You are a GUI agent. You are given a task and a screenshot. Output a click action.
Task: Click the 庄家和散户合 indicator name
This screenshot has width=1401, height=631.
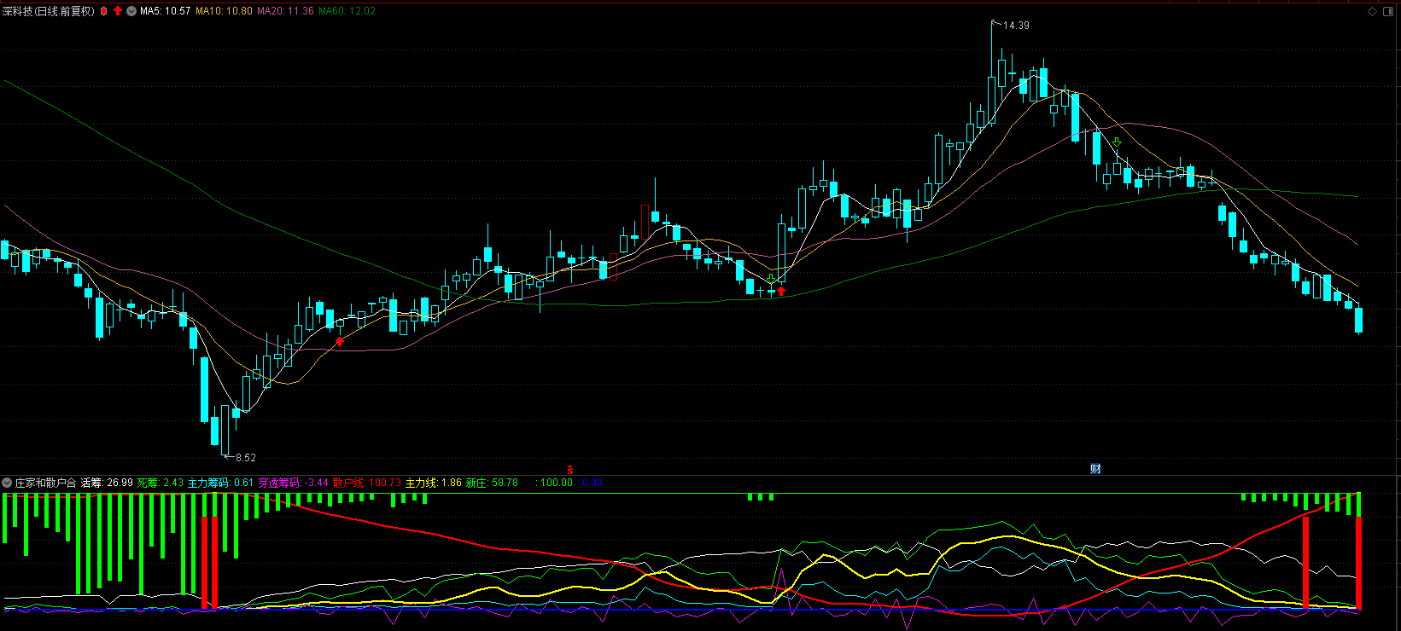[x=45, y=483]
